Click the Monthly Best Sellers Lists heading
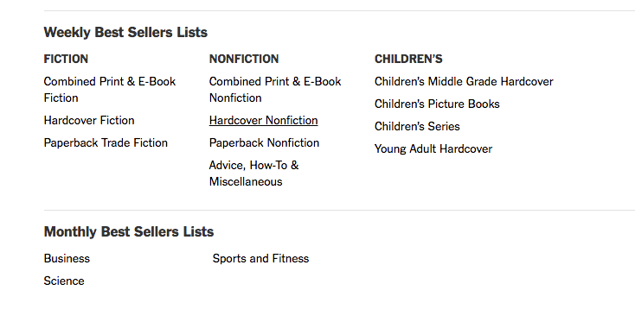 (x=129, y=232)
